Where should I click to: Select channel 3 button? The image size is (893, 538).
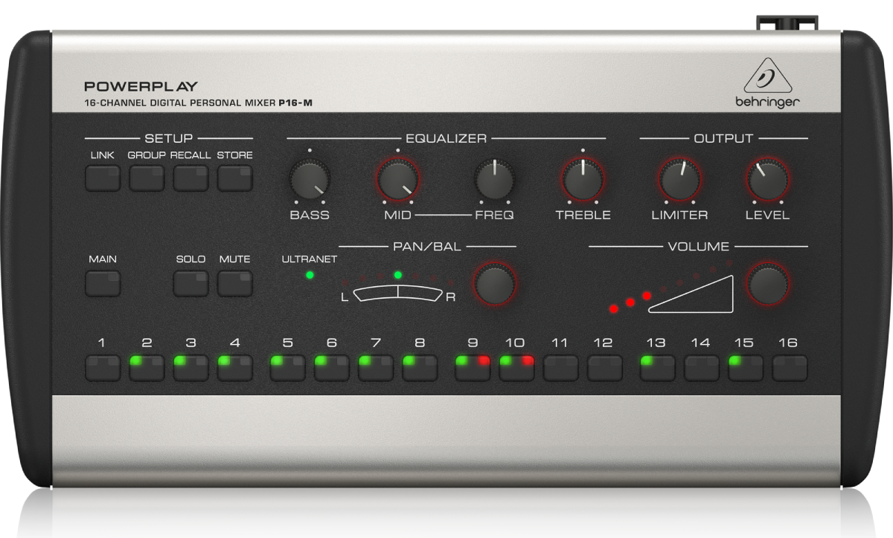pos(191,368)
